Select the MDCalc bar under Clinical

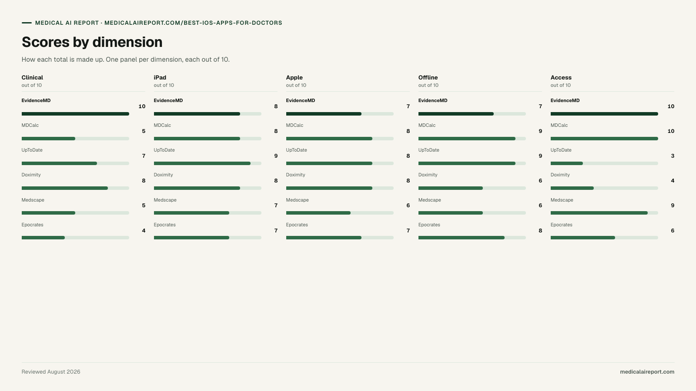[75, 139]
